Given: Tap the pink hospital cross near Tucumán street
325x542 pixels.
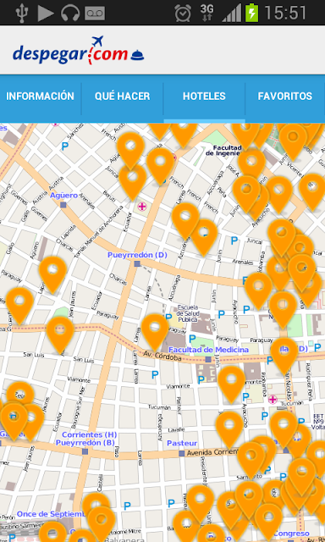Looking at the screenshot, I should (x=273, y=400).
